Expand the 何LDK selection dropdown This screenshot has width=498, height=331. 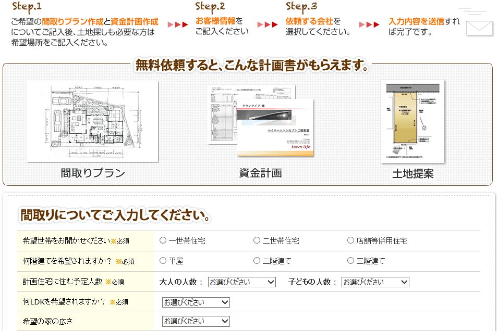(x=196, y=302)
